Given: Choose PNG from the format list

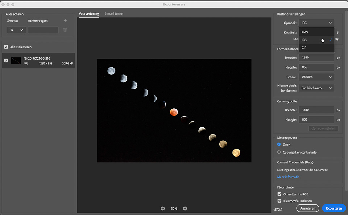Looking at the screenshot, I should point(305,32).
